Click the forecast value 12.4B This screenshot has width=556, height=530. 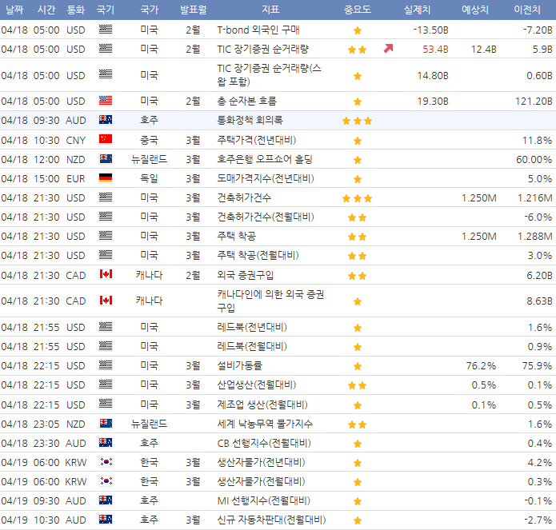point(483,50)
